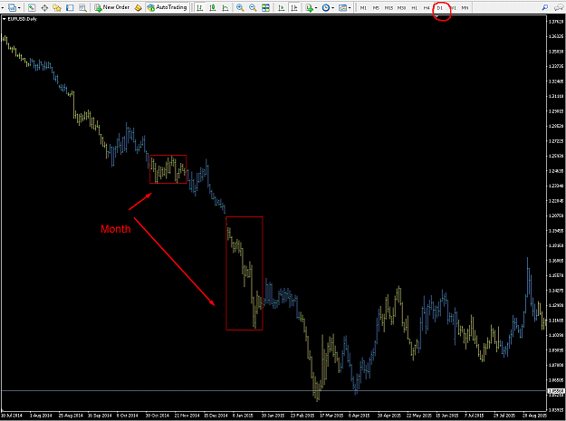
Task: Select the D1 daily timeframe
Action: [x=439, y=7]
